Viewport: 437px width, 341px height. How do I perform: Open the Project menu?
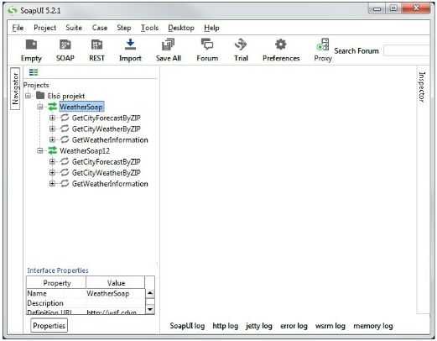[x=44, y=28]
